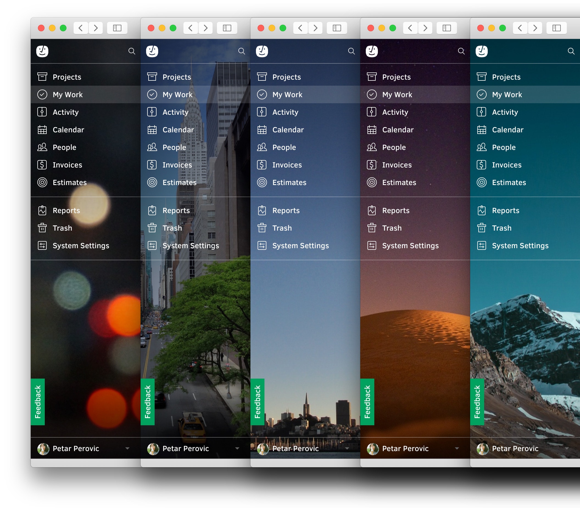
Task: Click Trash bin icon in mountain window
Action: pyautogui.click(x=481, y=228)
